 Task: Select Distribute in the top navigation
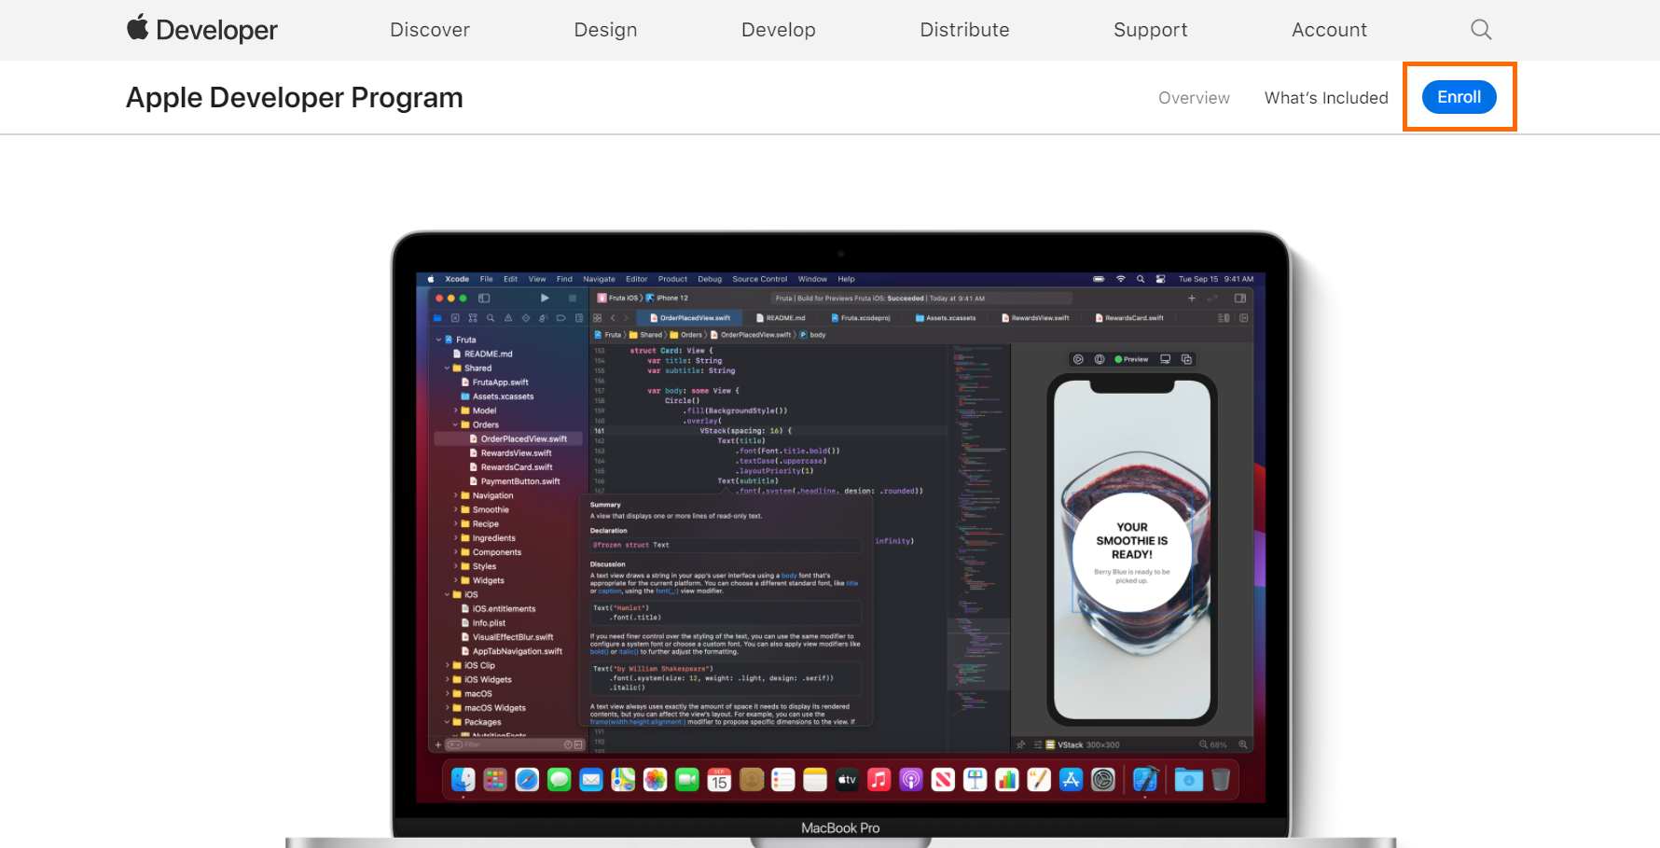coord(964,30)
